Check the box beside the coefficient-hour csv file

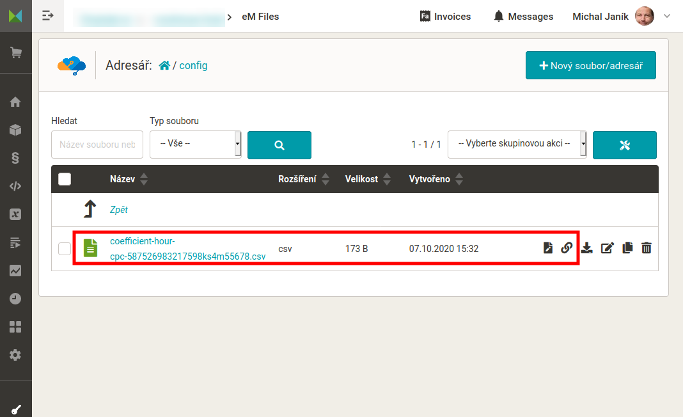coord(65,249)
